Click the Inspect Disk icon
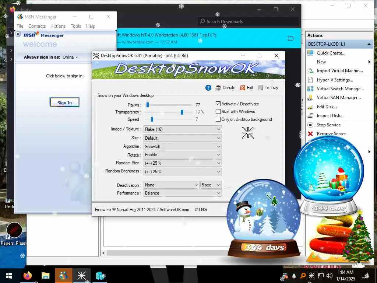The height and width of the screenshot is (283, 377). (310, 116)
